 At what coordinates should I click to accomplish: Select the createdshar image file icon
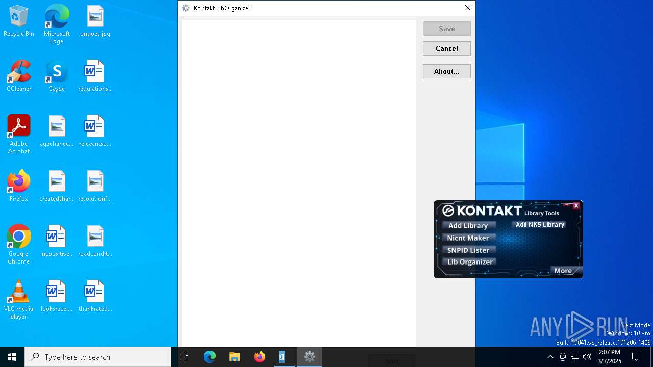57,187
